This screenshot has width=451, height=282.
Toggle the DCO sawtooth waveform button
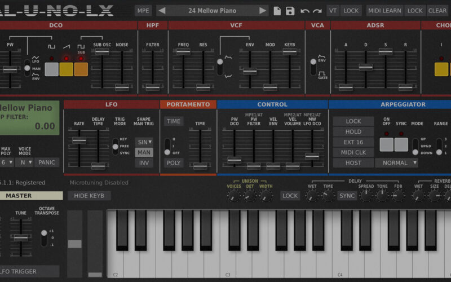(67, 69)
